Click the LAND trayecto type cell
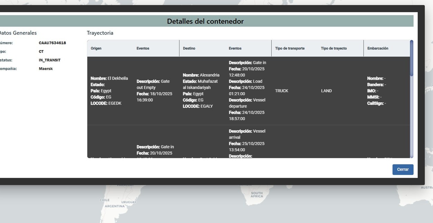Image resolution: width=433 pixels, height=223 pixels. 326,91
